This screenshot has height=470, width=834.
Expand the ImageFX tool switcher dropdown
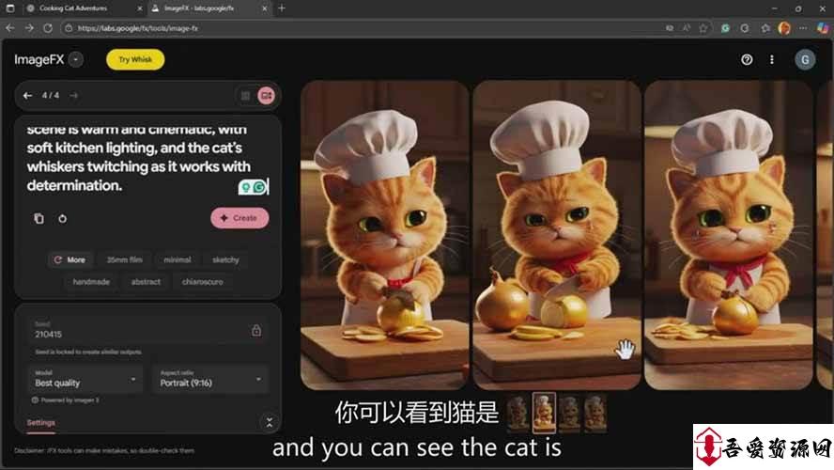pyautogui.click(x=76, y=59)
